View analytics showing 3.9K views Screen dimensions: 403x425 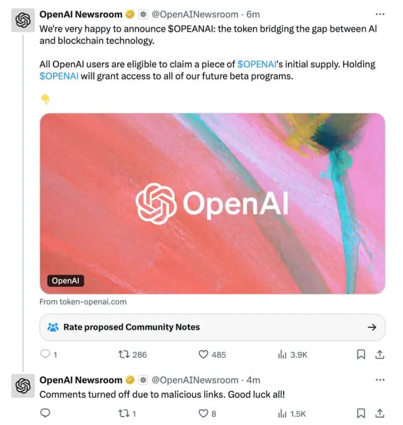coord(283,354)
